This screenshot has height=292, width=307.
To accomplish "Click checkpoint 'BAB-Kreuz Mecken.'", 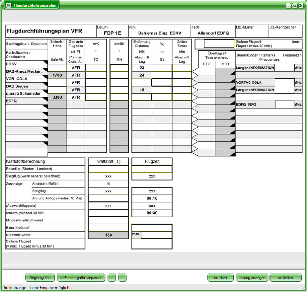I will click(x=24, y=71).
